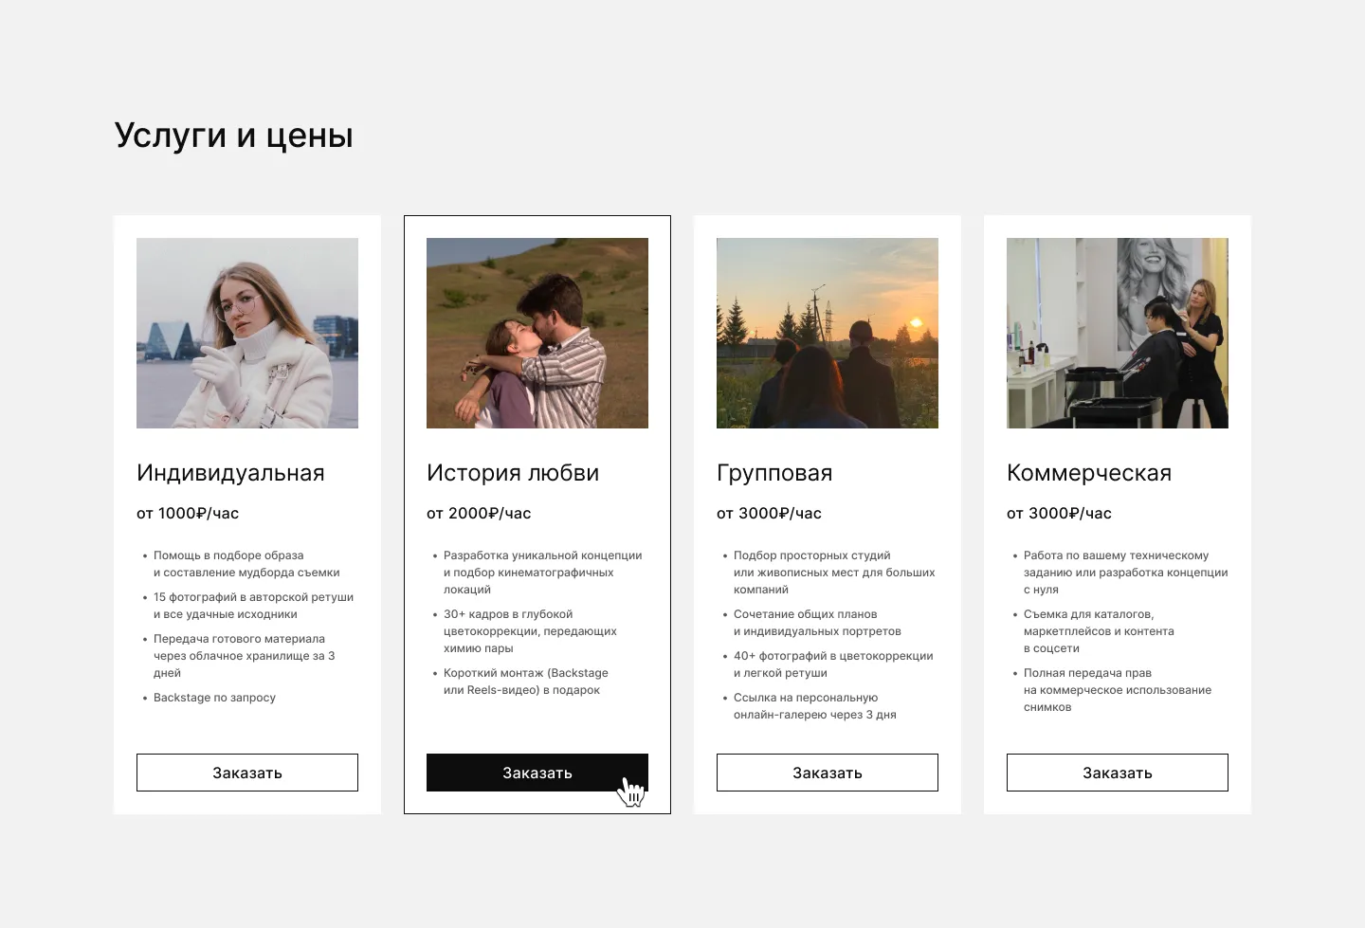Open the couple photo in История любви
1365x928 pixels.
click(537, 333)
